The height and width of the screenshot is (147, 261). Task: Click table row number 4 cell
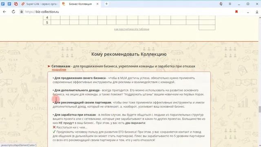click(x=47, y=18)
